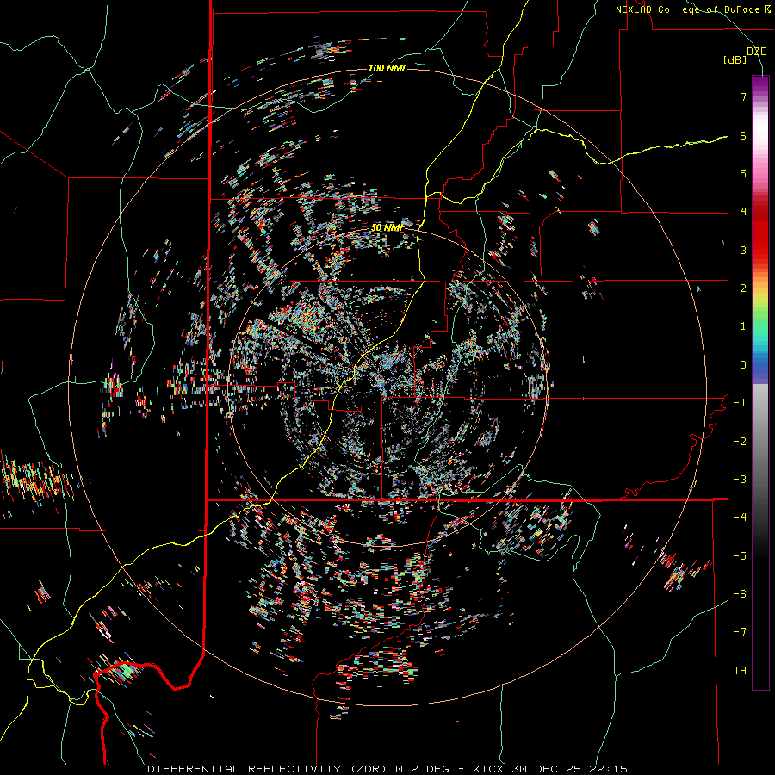The width and height of the screenshot is (775, 775).
Task: Click the 3 dB scale label
Action: click(x=743, y=250)
